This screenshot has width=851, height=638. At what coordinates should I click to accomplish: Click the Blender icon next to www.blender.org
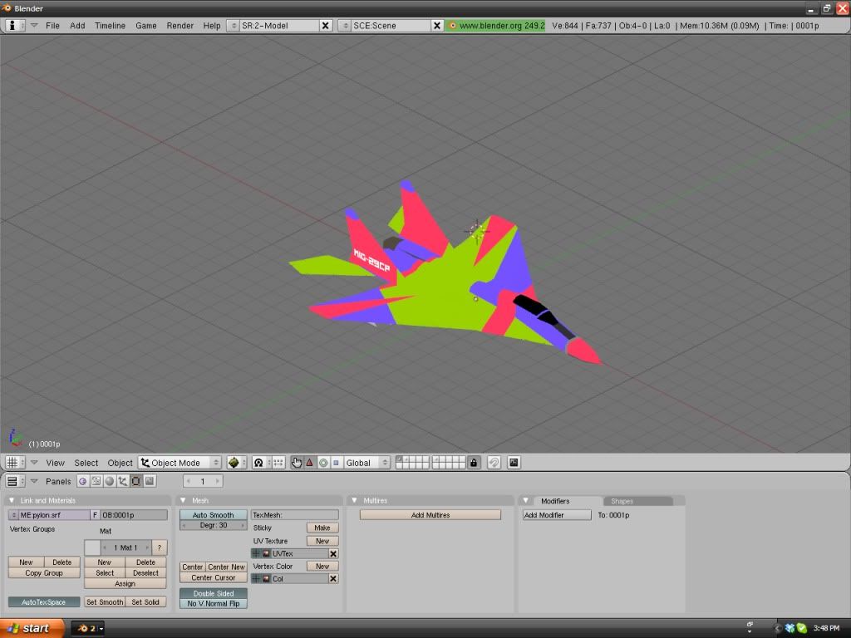coord(453,26)
